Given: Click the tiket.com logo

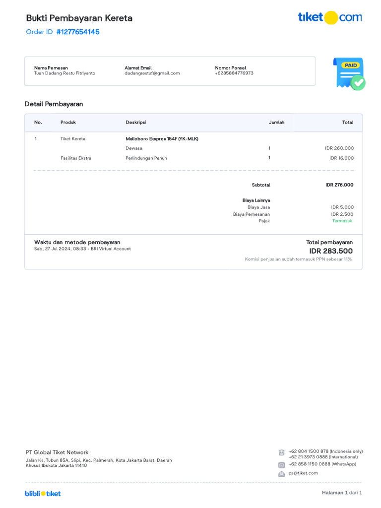Looking at the screenshot, I should (330, 17).
